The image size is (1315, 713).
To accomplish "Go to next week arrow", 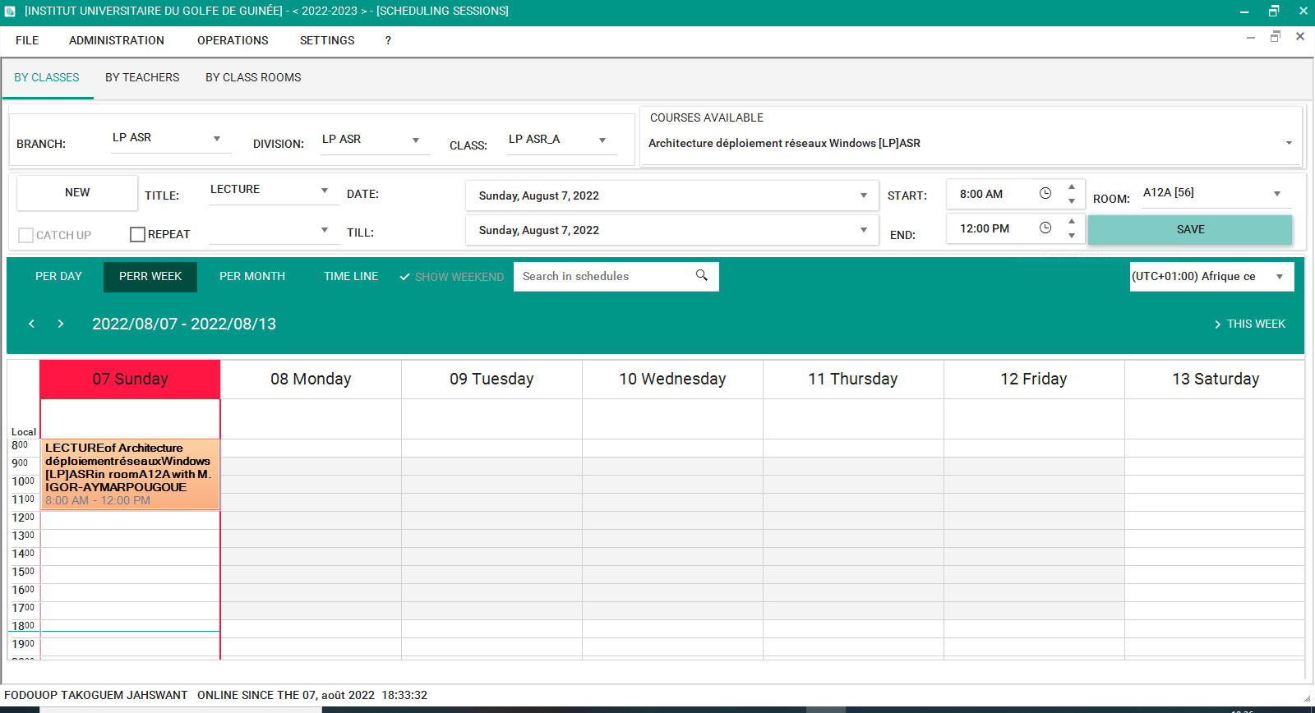I will point(61,324).
